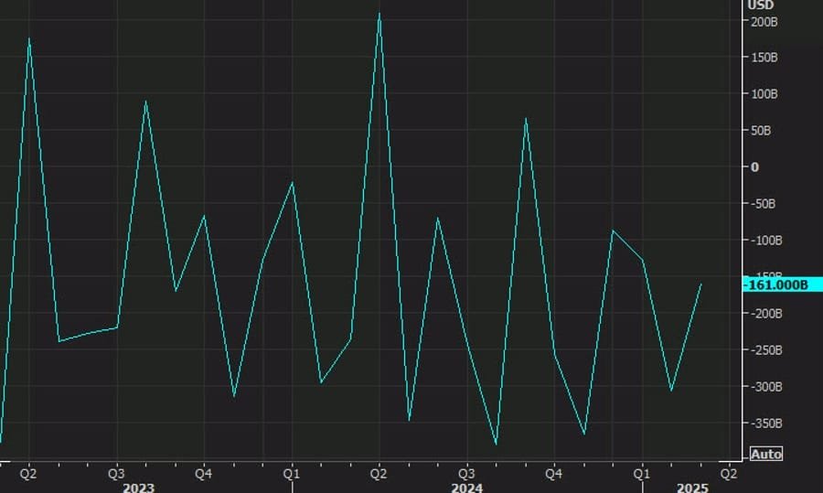The image size is (823, 493).
Task: Click the Auto scale button
Action: 765,454
